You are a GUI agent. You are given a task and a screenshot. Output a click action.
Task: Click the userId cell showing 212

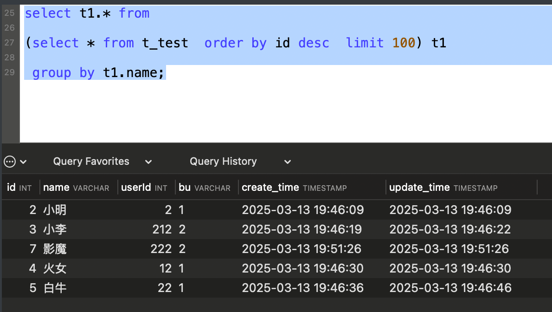(x=162, y=229)
